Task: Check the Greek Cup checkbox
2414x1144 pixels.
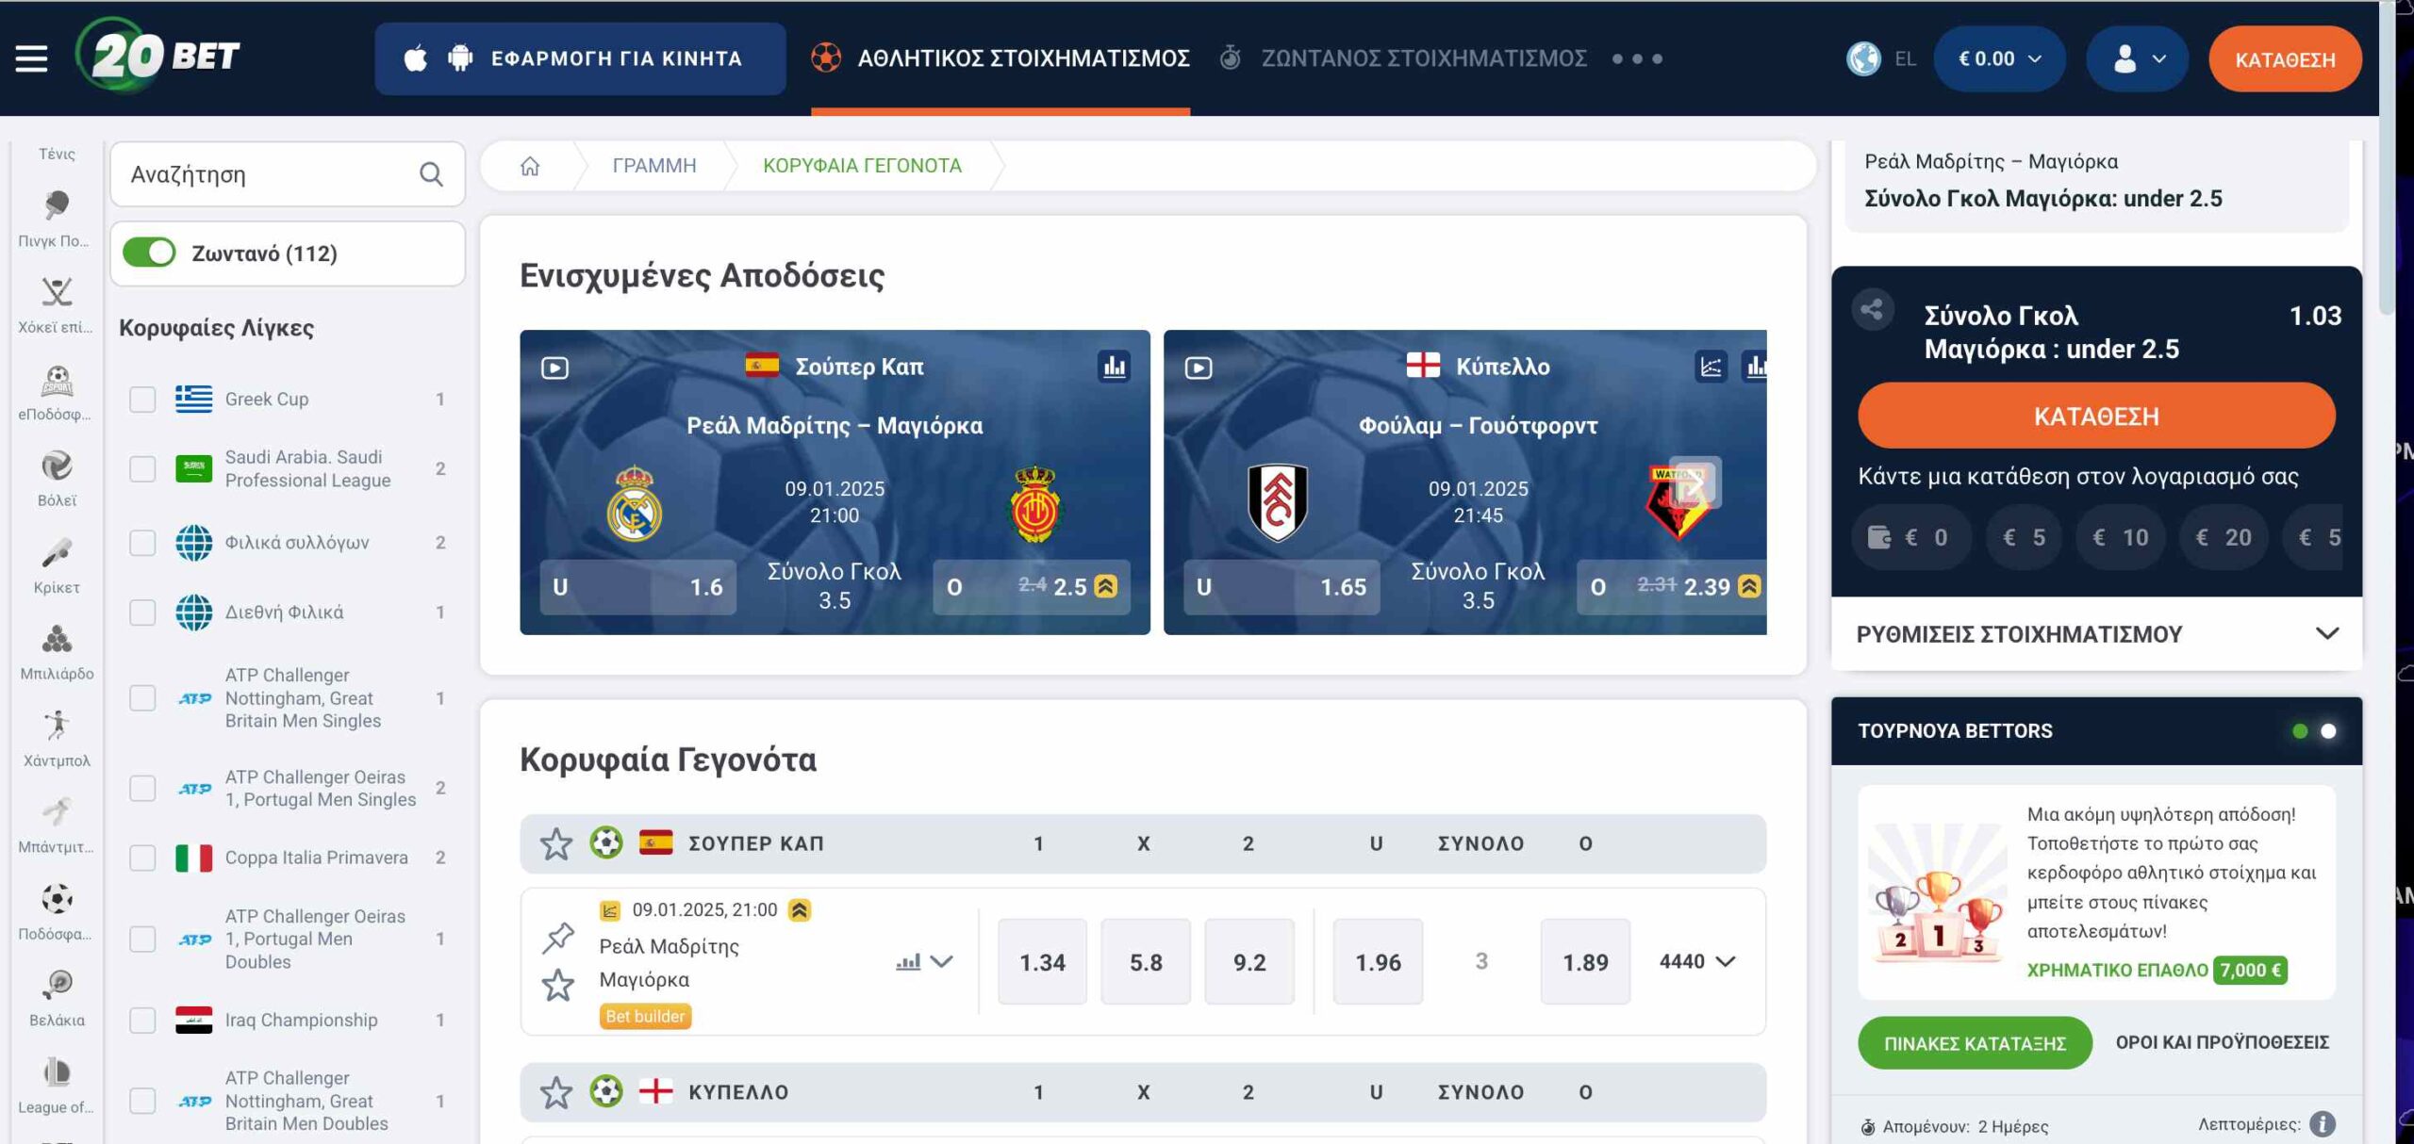Action: pos(142,400)
